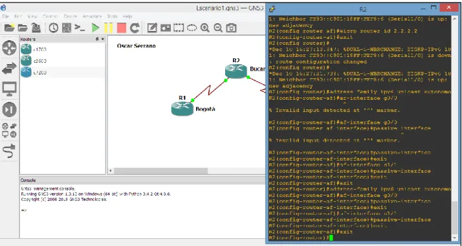Screen dimensions: 462x246
Task: Select the Draw ellipse tool
Action: click(192, 28)
